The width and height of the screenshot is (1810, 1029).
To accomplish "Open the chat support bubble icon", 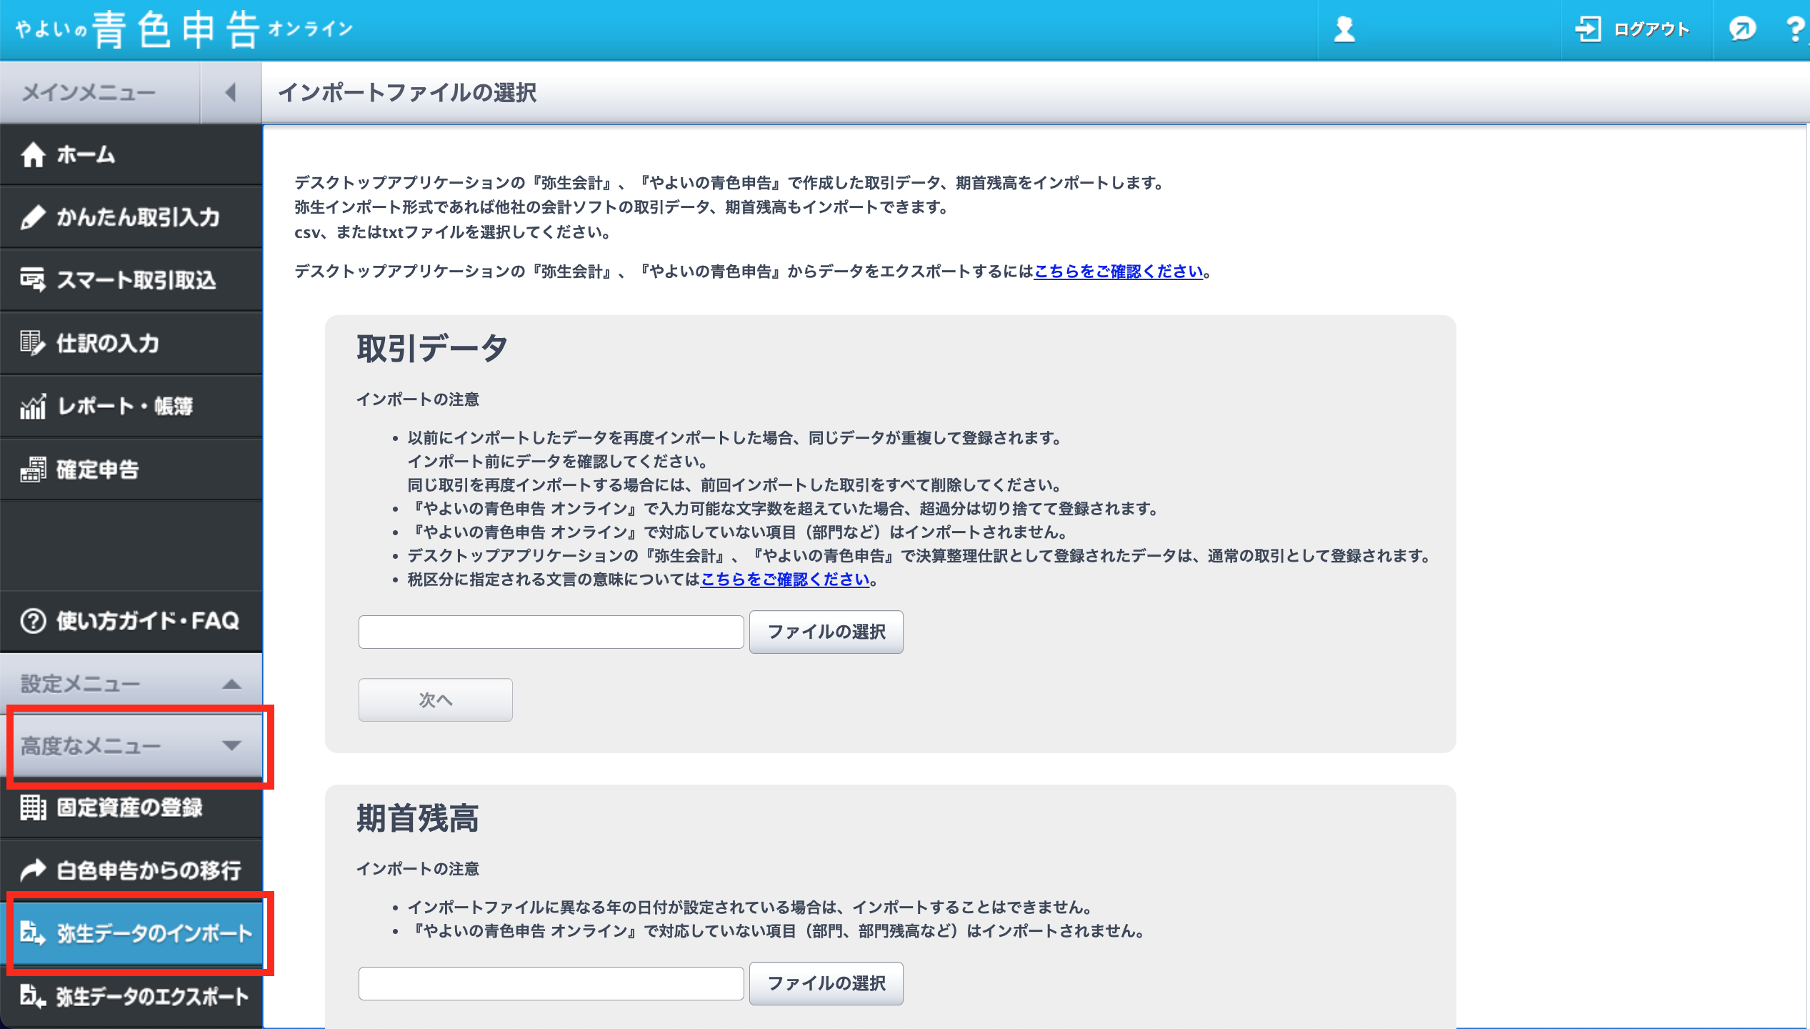I will [1742, 29].
